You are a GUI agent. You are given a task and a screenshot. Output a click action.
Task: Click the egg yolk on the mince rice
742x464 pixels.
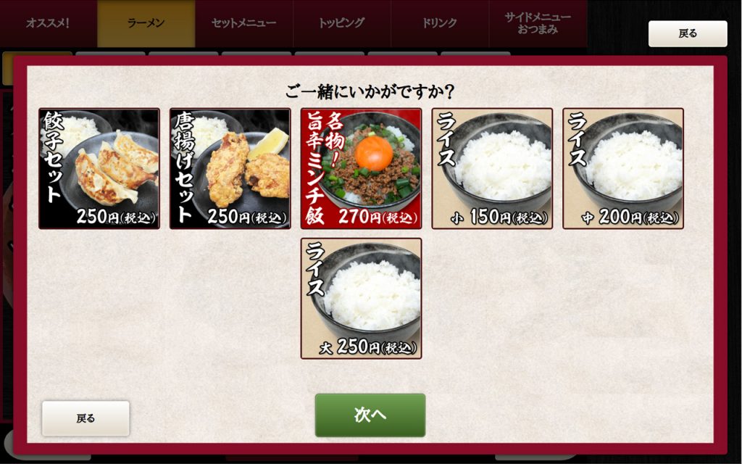point(374,153)
